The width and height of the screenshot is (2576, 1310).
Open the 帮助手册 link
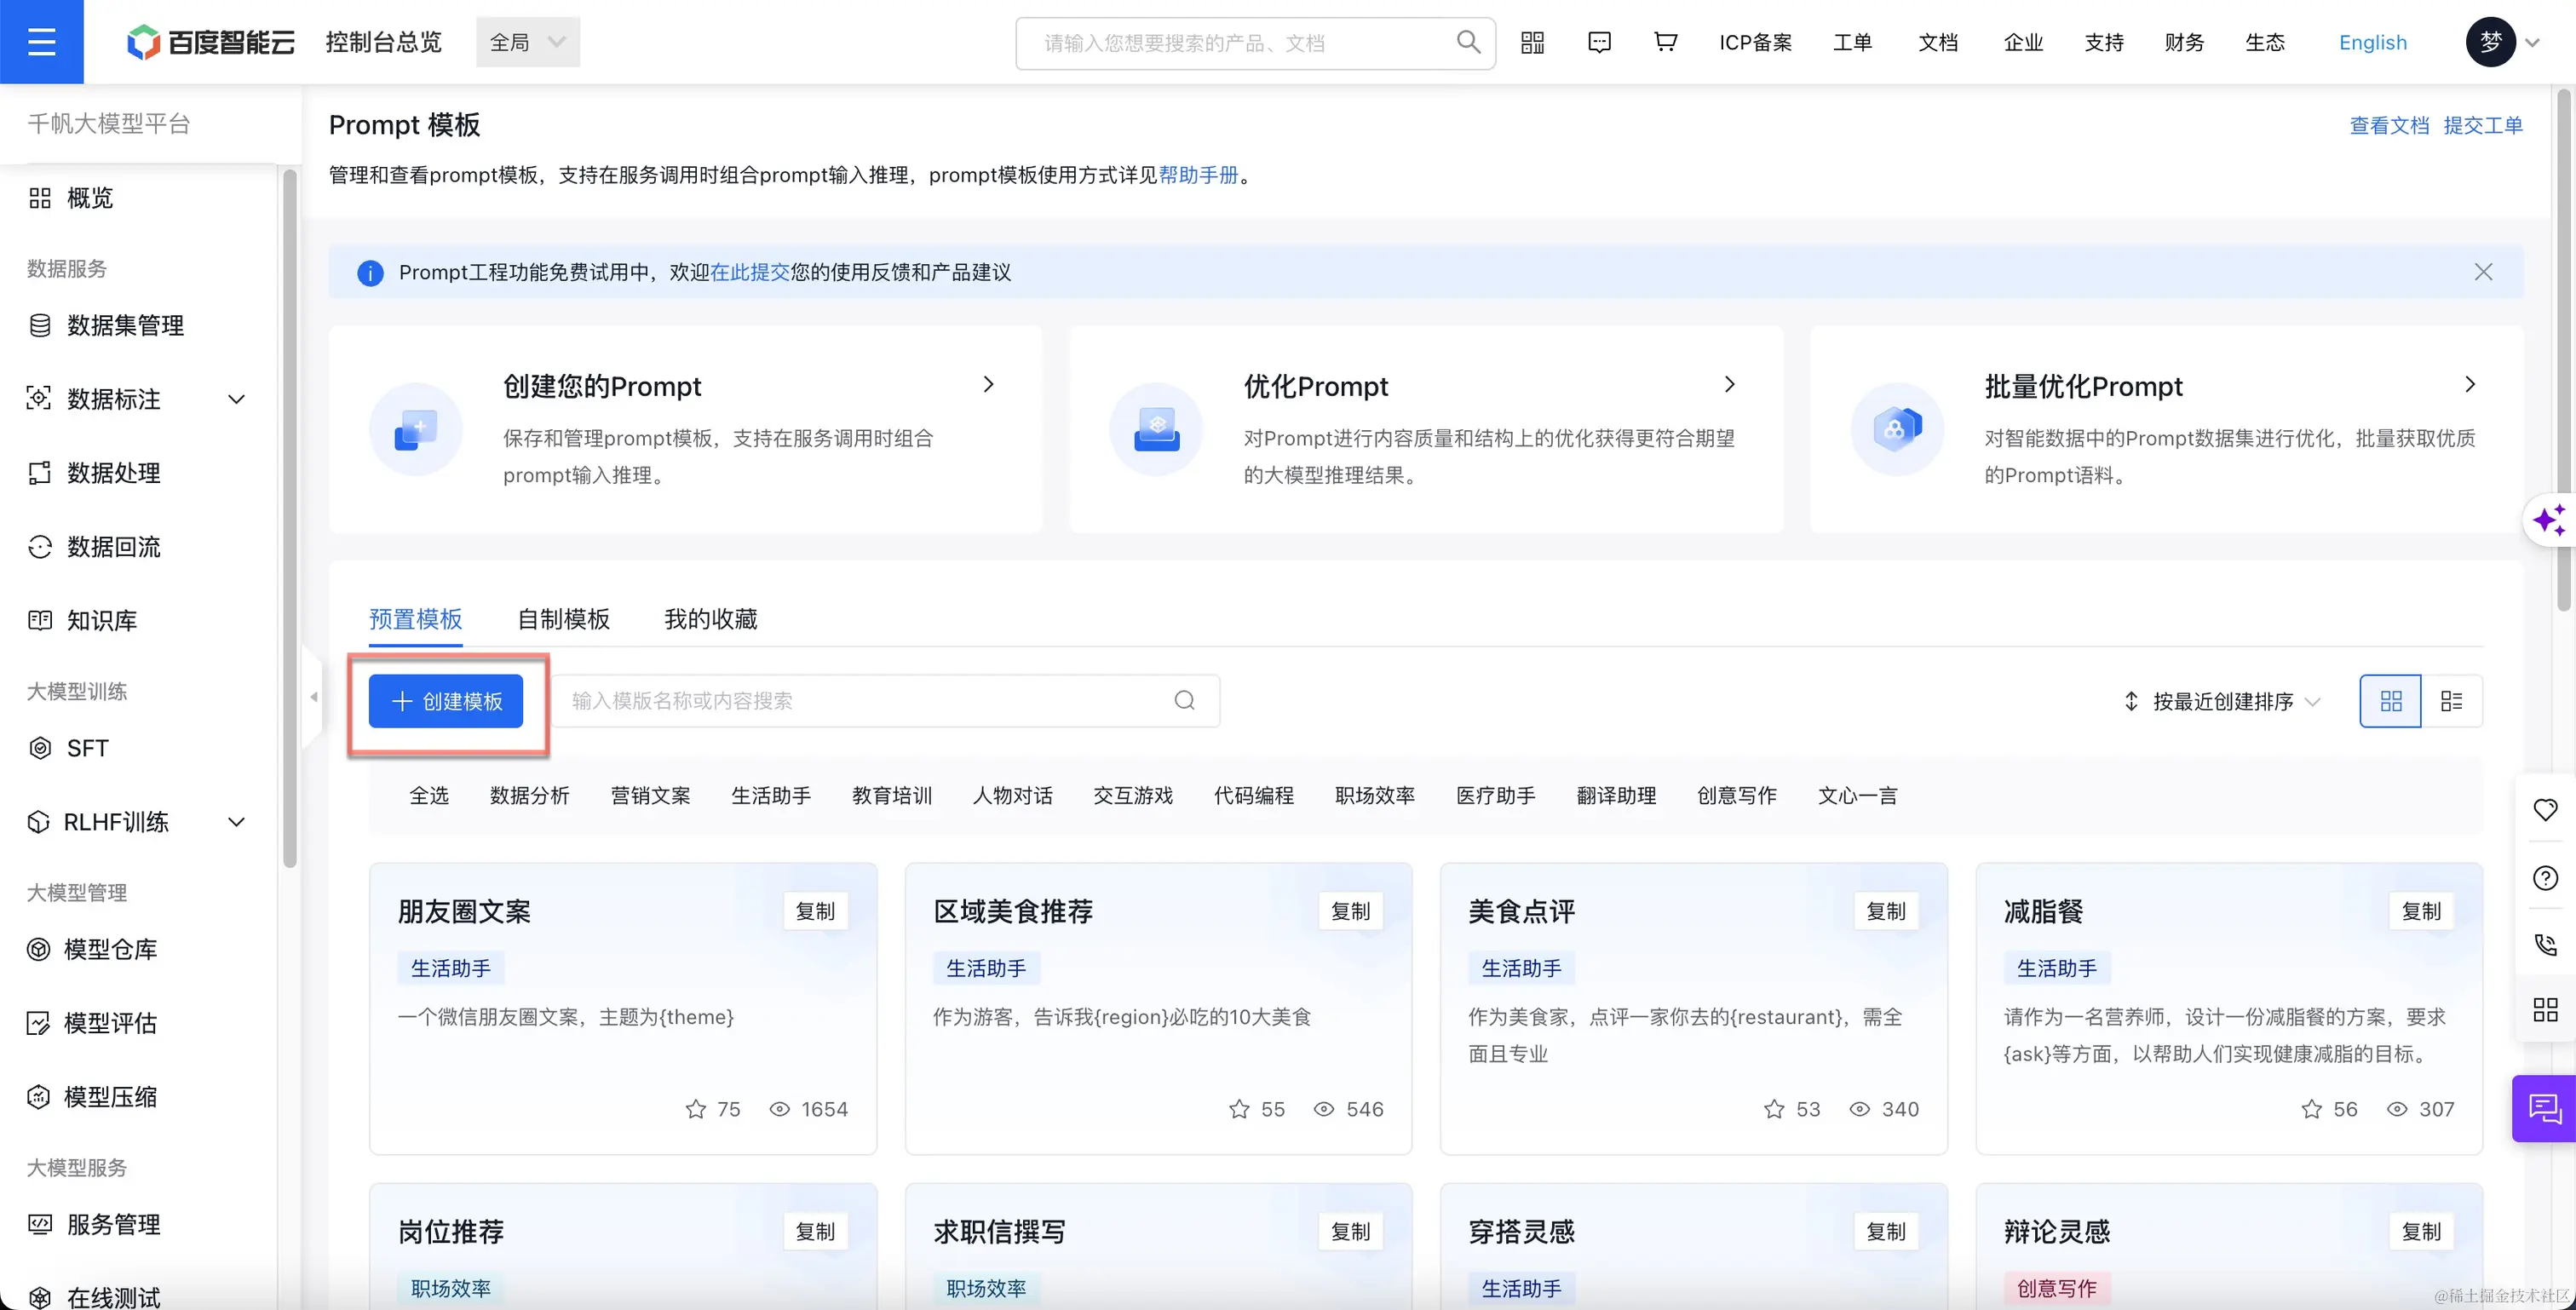pos(1198,175)
